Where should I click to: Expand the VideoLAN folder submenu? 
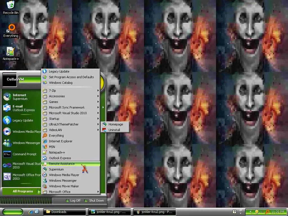click(71, 130)
